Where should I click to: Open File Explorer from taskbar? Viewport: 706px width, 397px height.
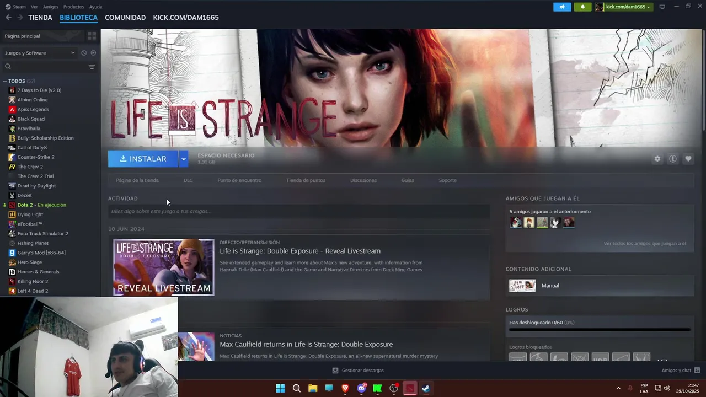[x=313, y=388]
